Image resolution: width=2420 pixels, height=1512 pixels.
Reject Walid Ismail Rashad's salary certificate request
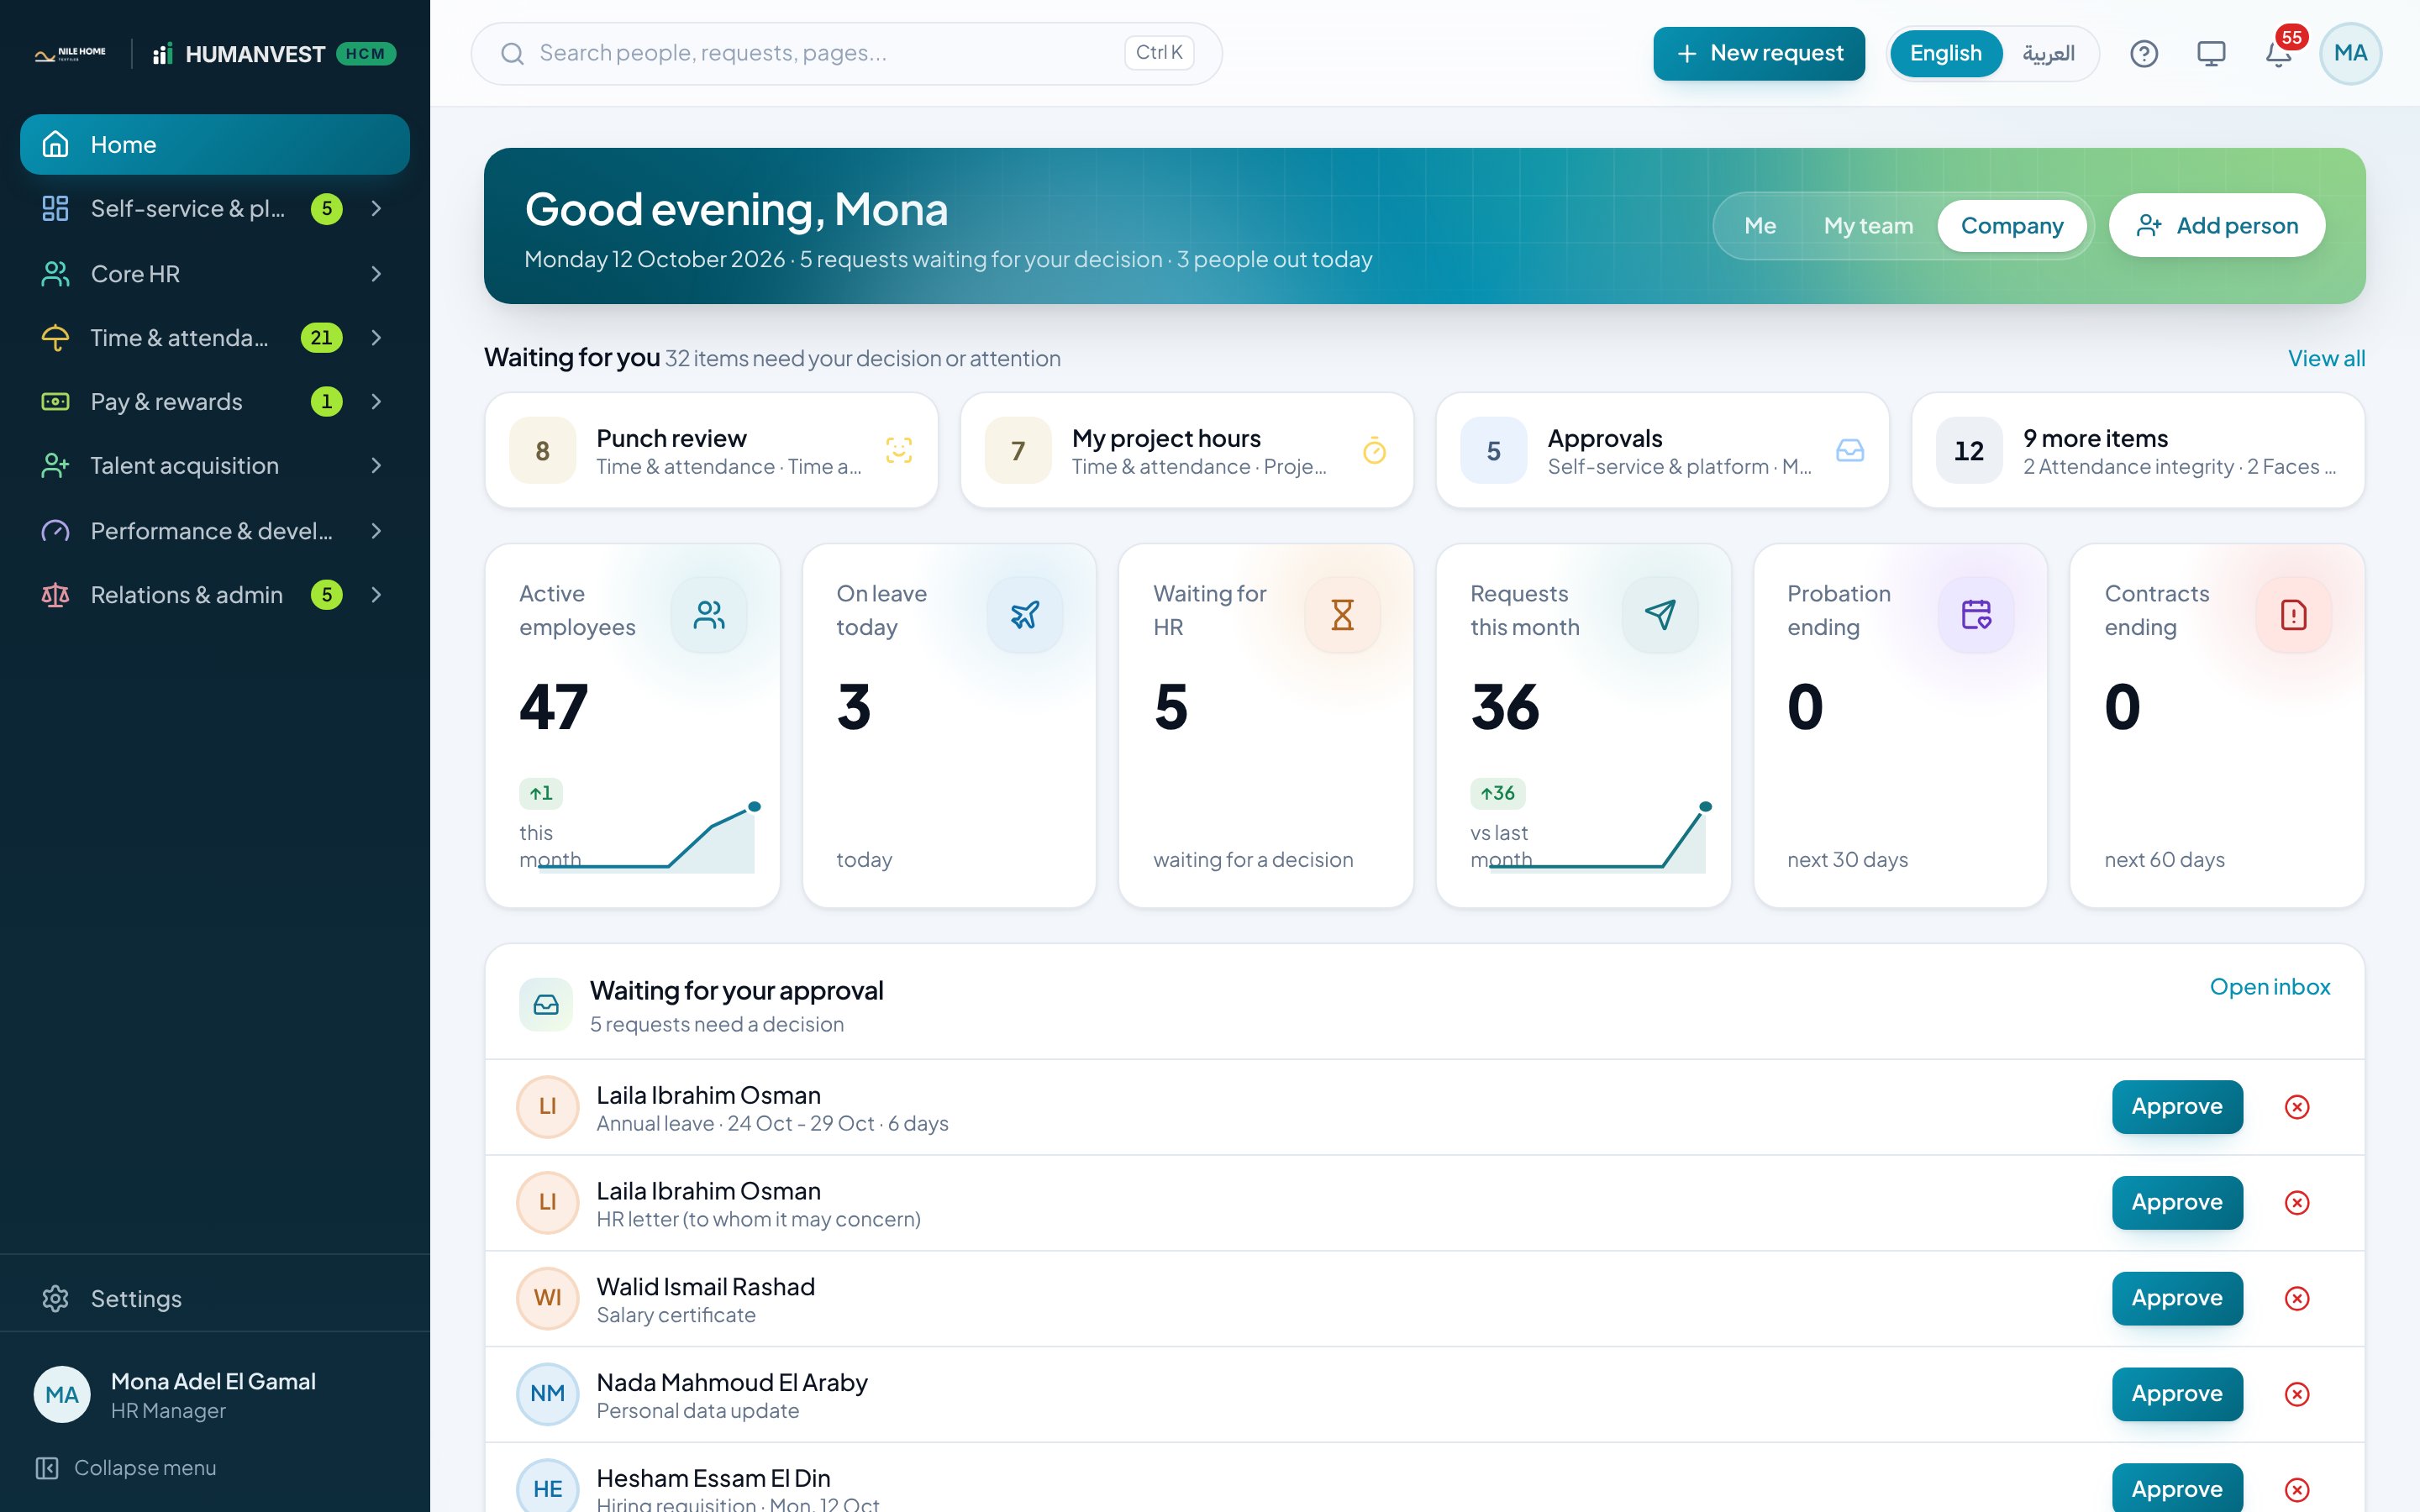[x=2297, y=1298]
